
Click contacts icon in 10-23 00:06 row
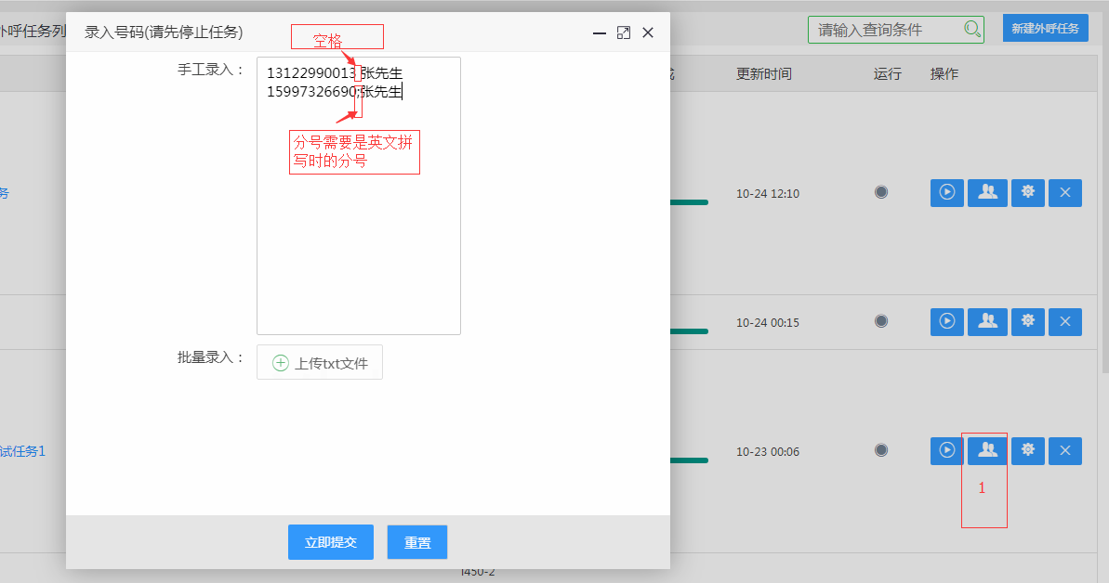click(987, 451)
